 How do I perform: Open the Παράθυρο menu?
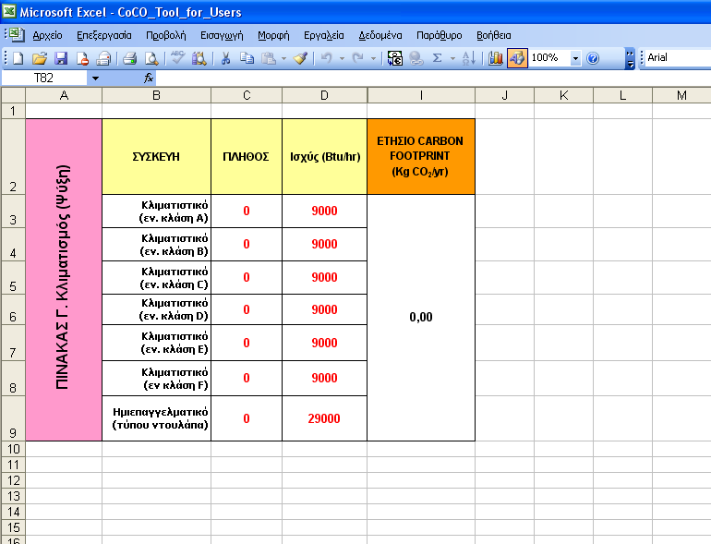[x=439, y=35]
